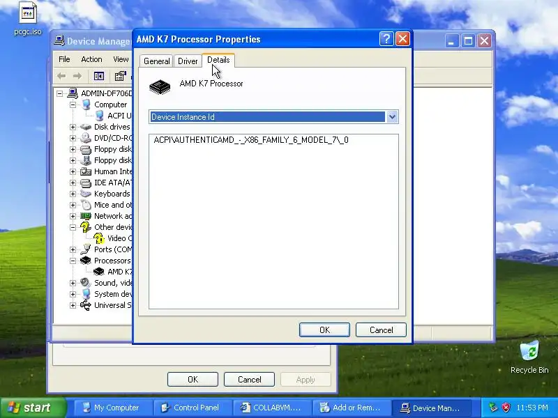558x418 pixels.
Task: Expand the Human Interface Devices node
Action: click(73, 171)
